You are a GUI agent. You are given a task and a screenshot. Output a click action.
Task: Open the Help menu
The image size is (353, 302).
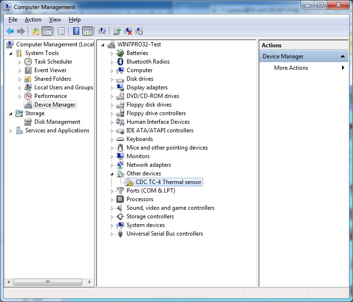click(x=75, y=20)
